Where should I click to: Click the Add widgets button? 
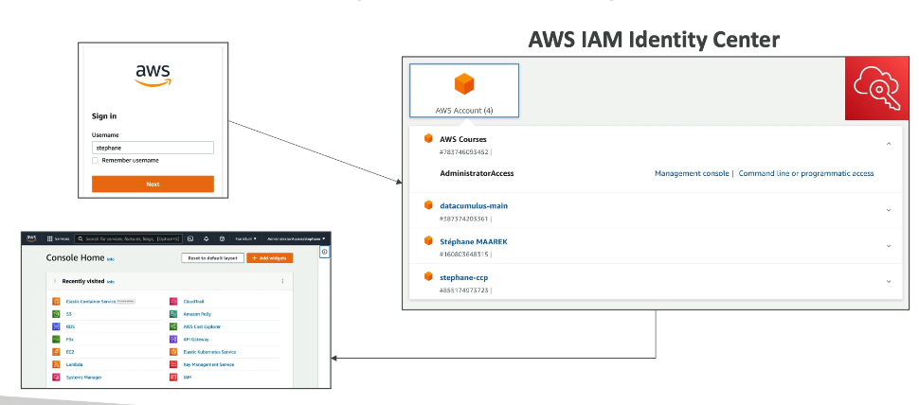(270, 258)
